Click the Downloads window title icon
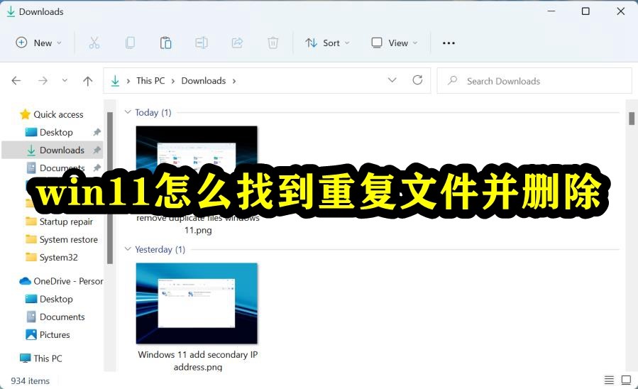Screen dimensions: 638x389 11,11
